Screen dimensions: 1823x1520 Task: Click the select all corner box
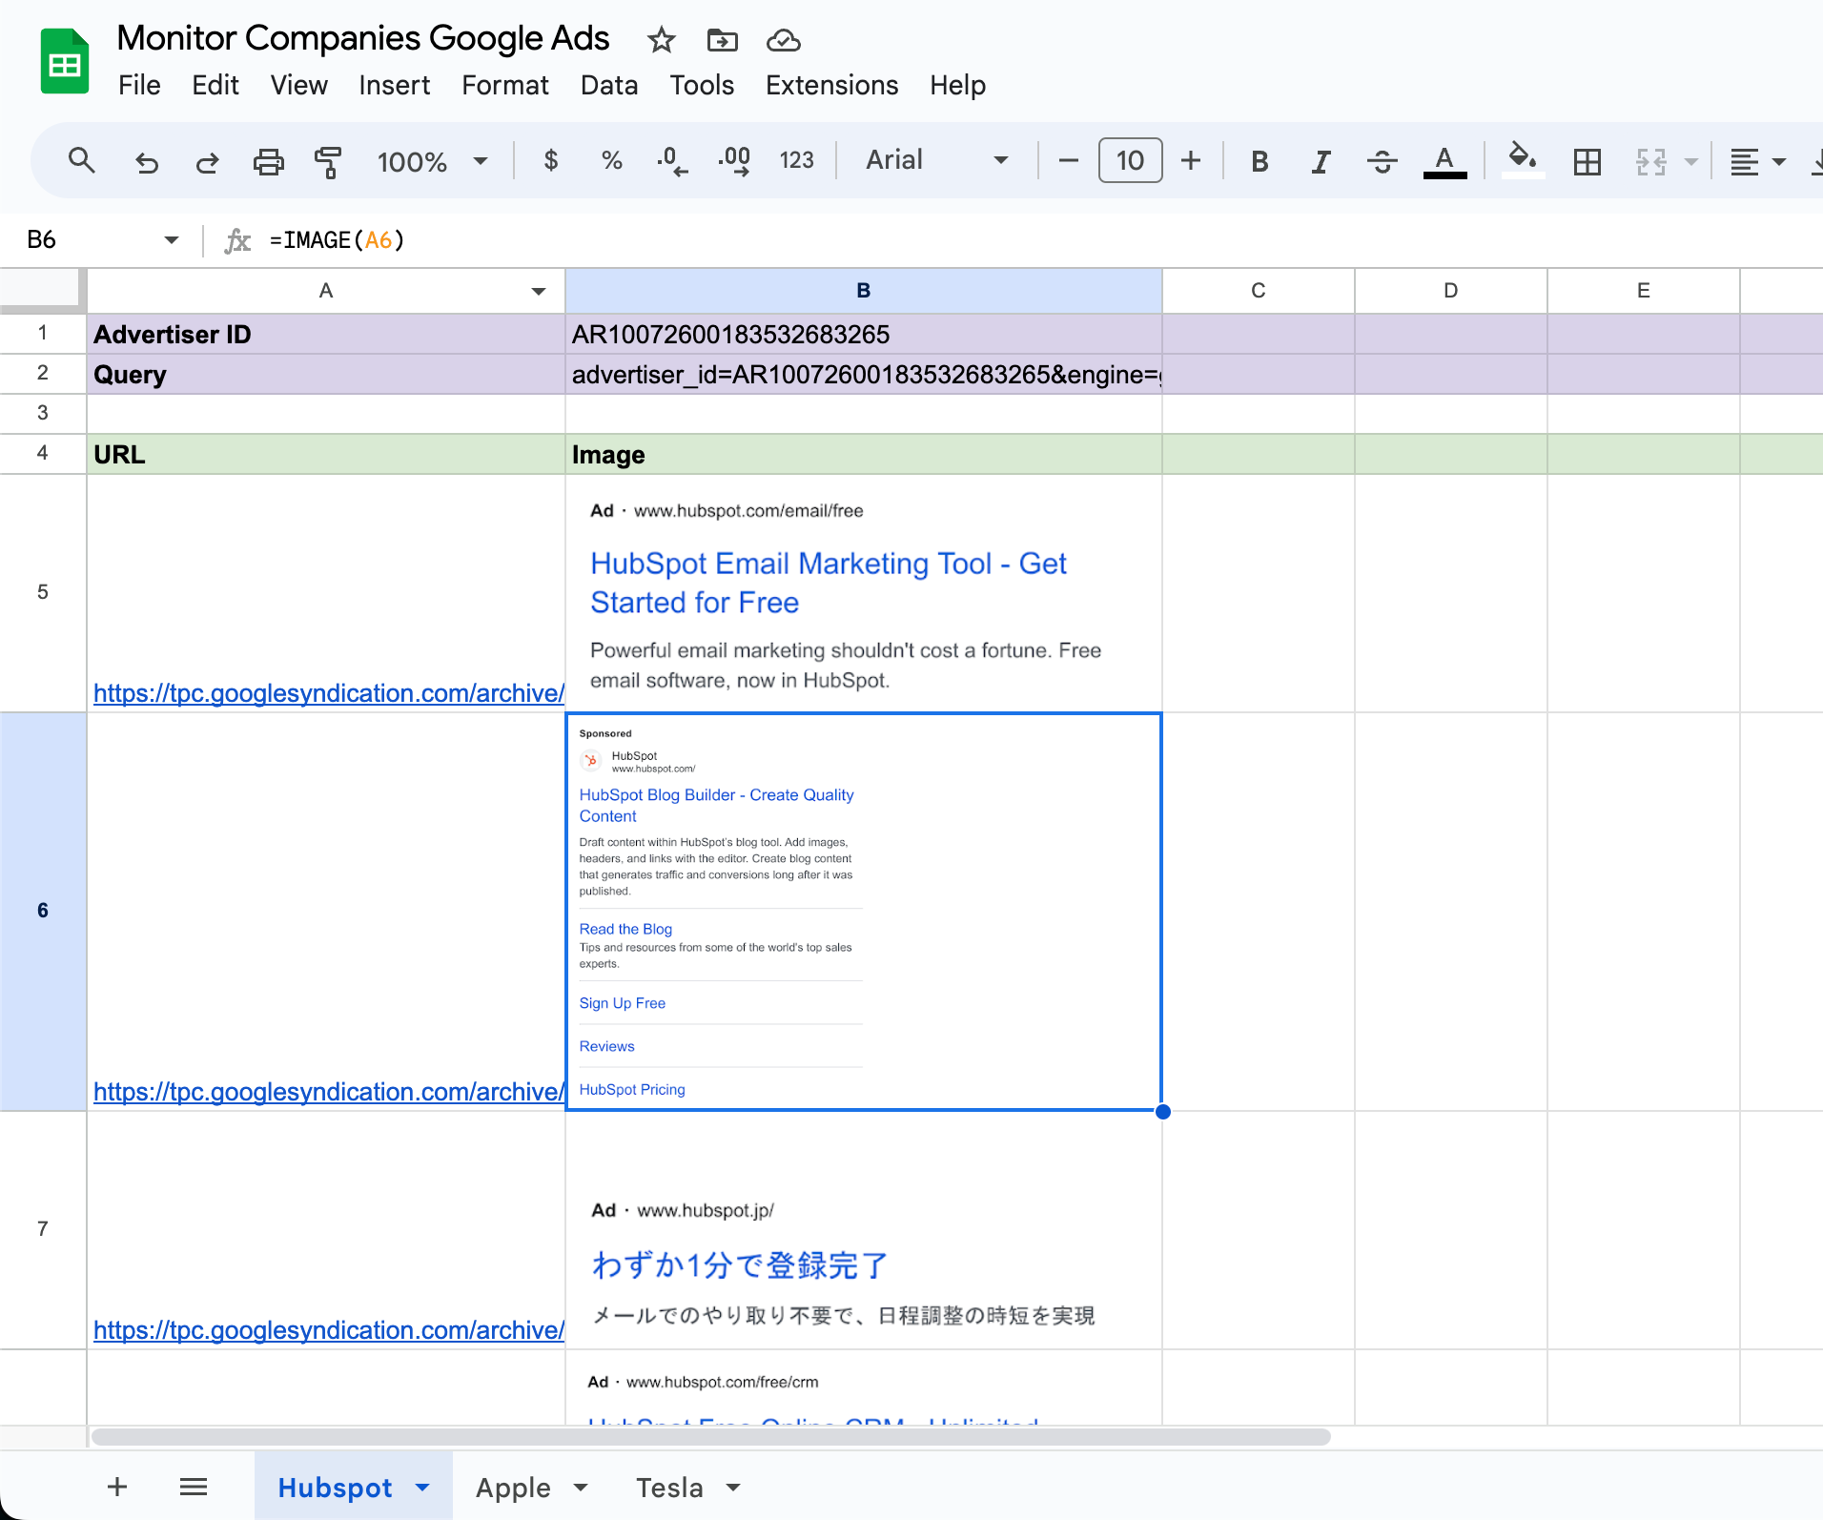click(43, 290)
